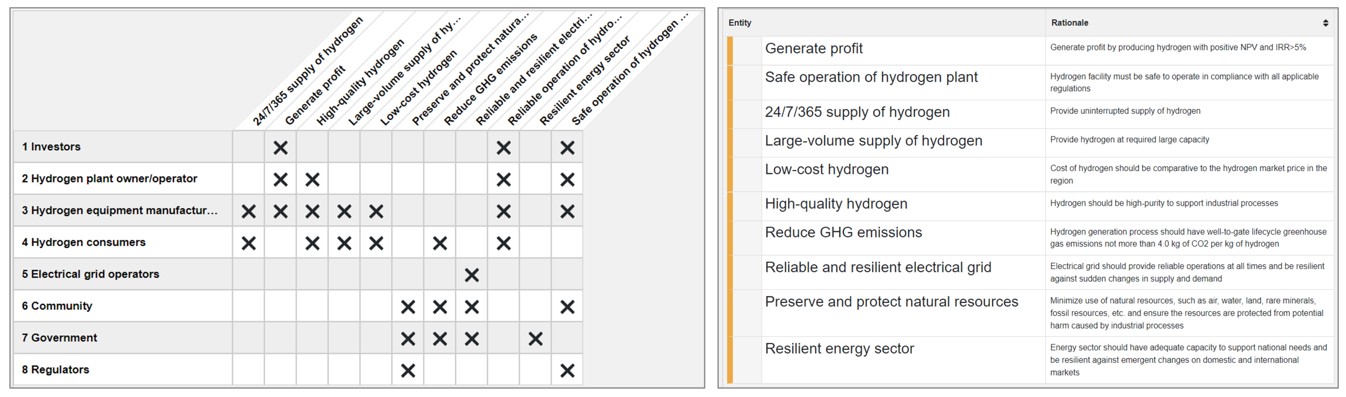Viewport: 1346px width, 397px height.
Task: Click the Entity column header
Action: pyautogui.click(x=740, y=23)
